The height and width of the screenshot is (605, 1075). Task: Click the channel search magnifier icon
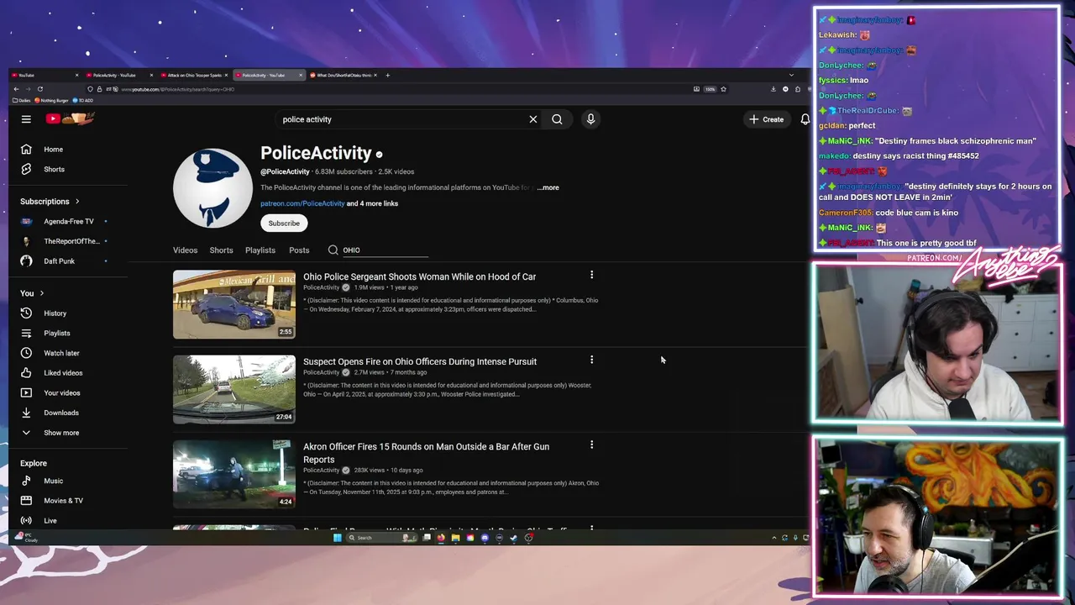[x=333, y=250]
